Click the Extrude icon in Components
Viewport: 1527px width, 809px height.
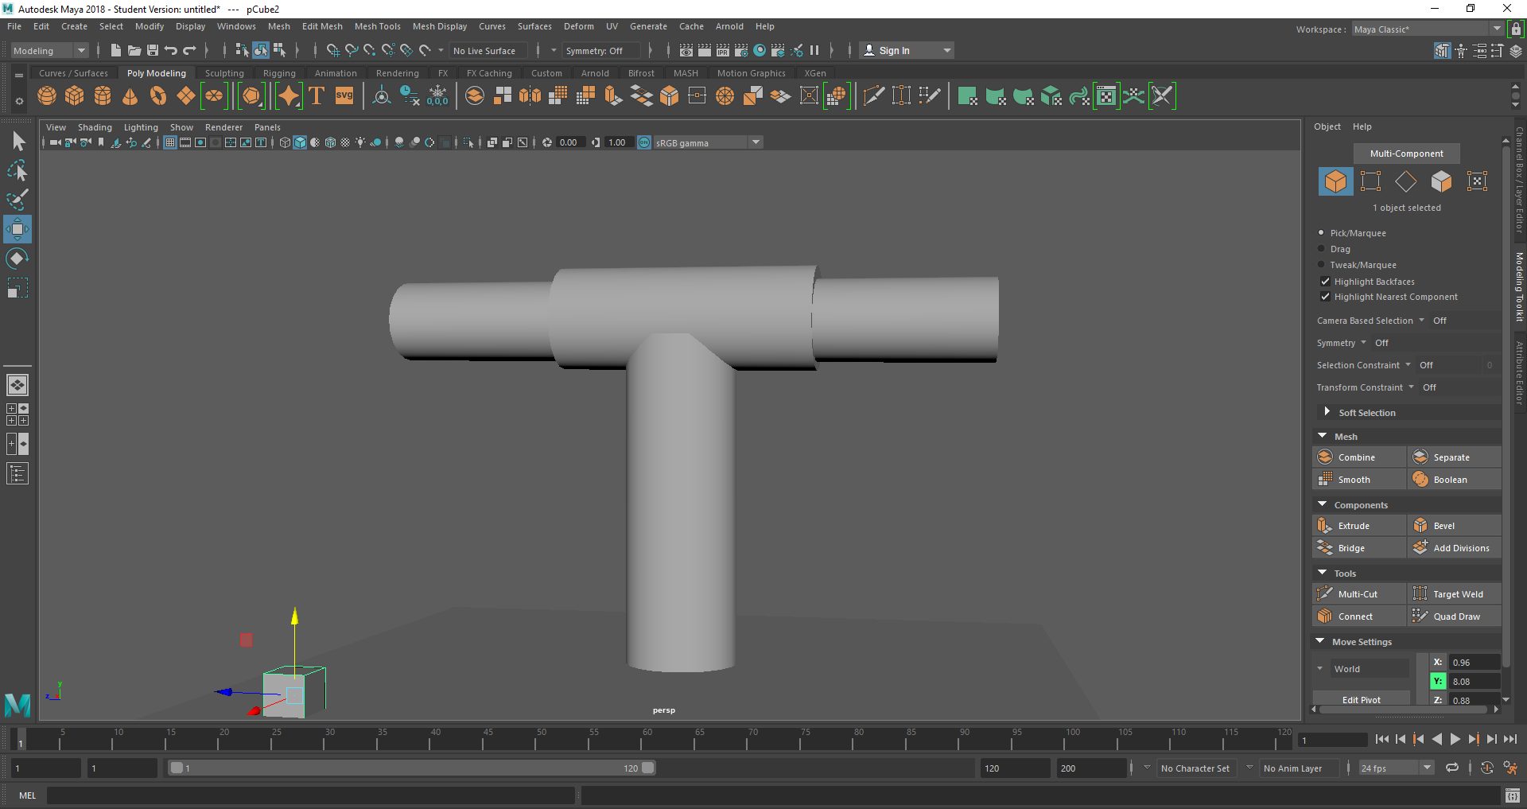(1325, 526)
